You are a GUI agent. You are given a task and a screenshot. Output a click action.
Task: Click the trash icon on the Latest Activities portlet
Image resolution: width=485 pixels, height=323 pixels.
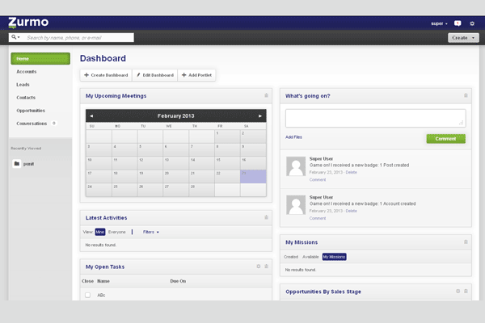[266, 217]
